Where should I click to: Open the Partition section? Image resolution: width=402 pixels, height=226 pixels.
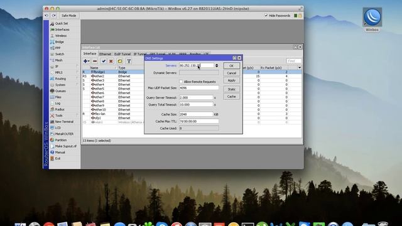(61, 140)
